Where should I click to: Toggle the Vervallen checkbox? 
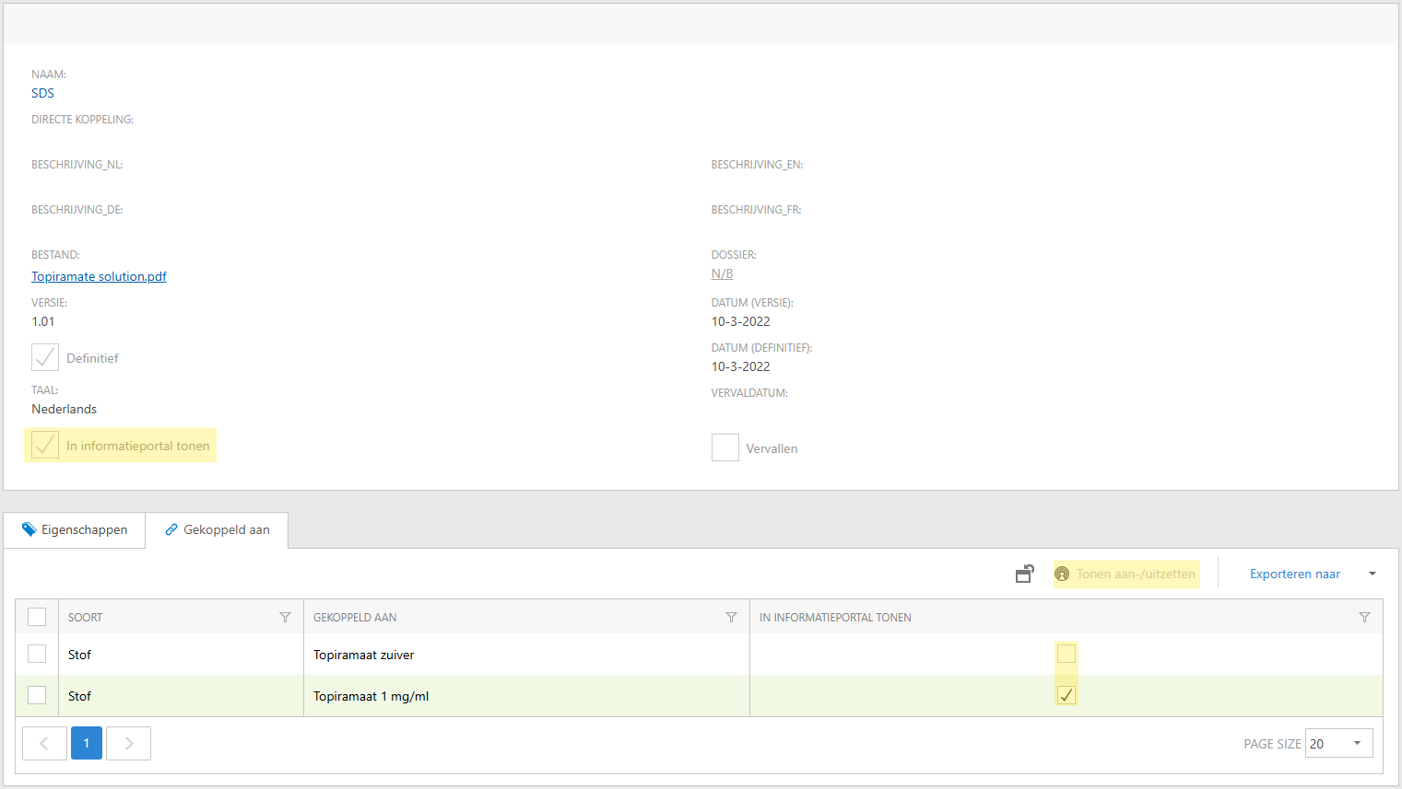(x=725, y=447)
